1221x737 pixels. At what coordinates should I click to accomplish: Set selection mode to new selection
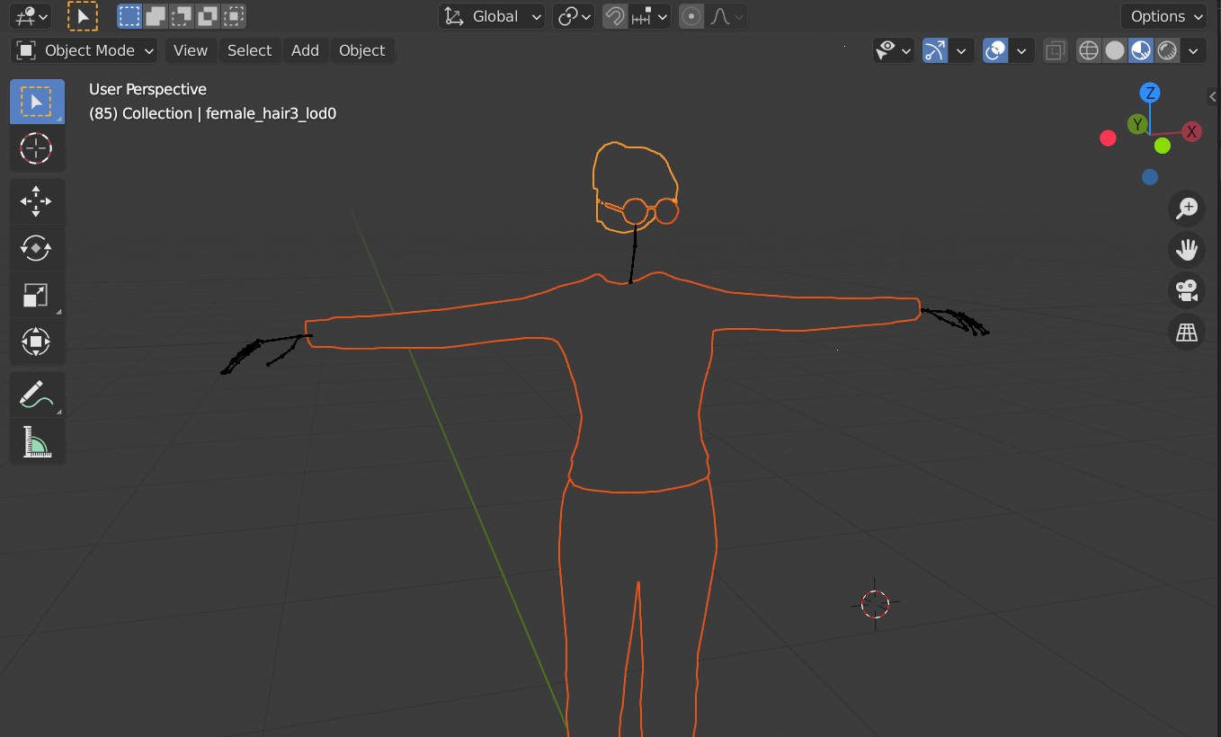click(129, 16)
